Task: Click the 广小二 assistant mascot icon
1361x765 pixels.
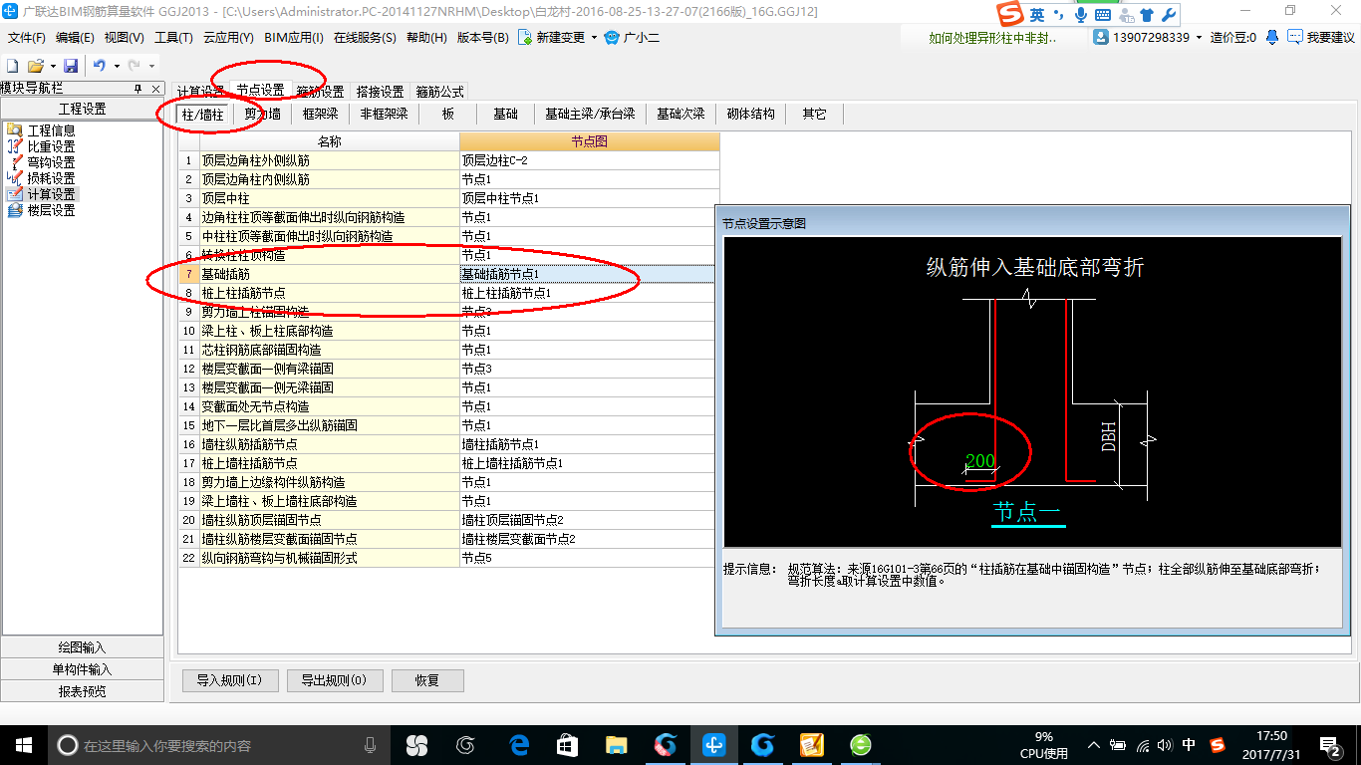Action: [x=612, y=37]
